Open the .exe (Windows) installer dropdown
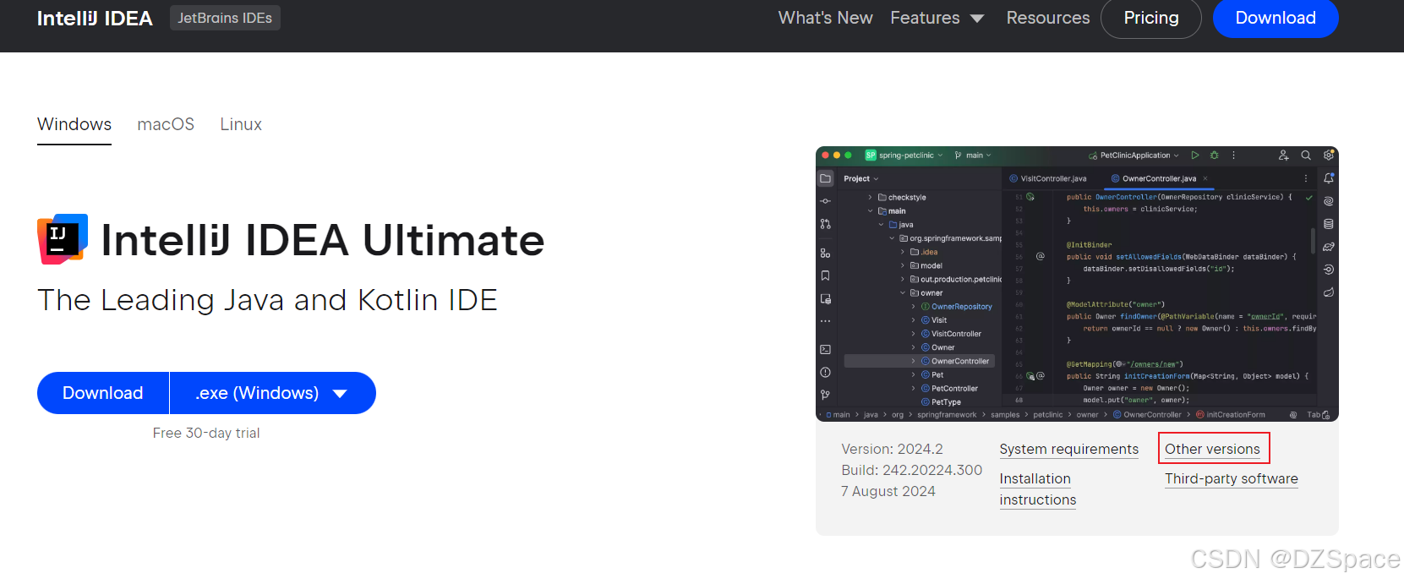This screenshot has width=1404, height=584. [272, 393]
